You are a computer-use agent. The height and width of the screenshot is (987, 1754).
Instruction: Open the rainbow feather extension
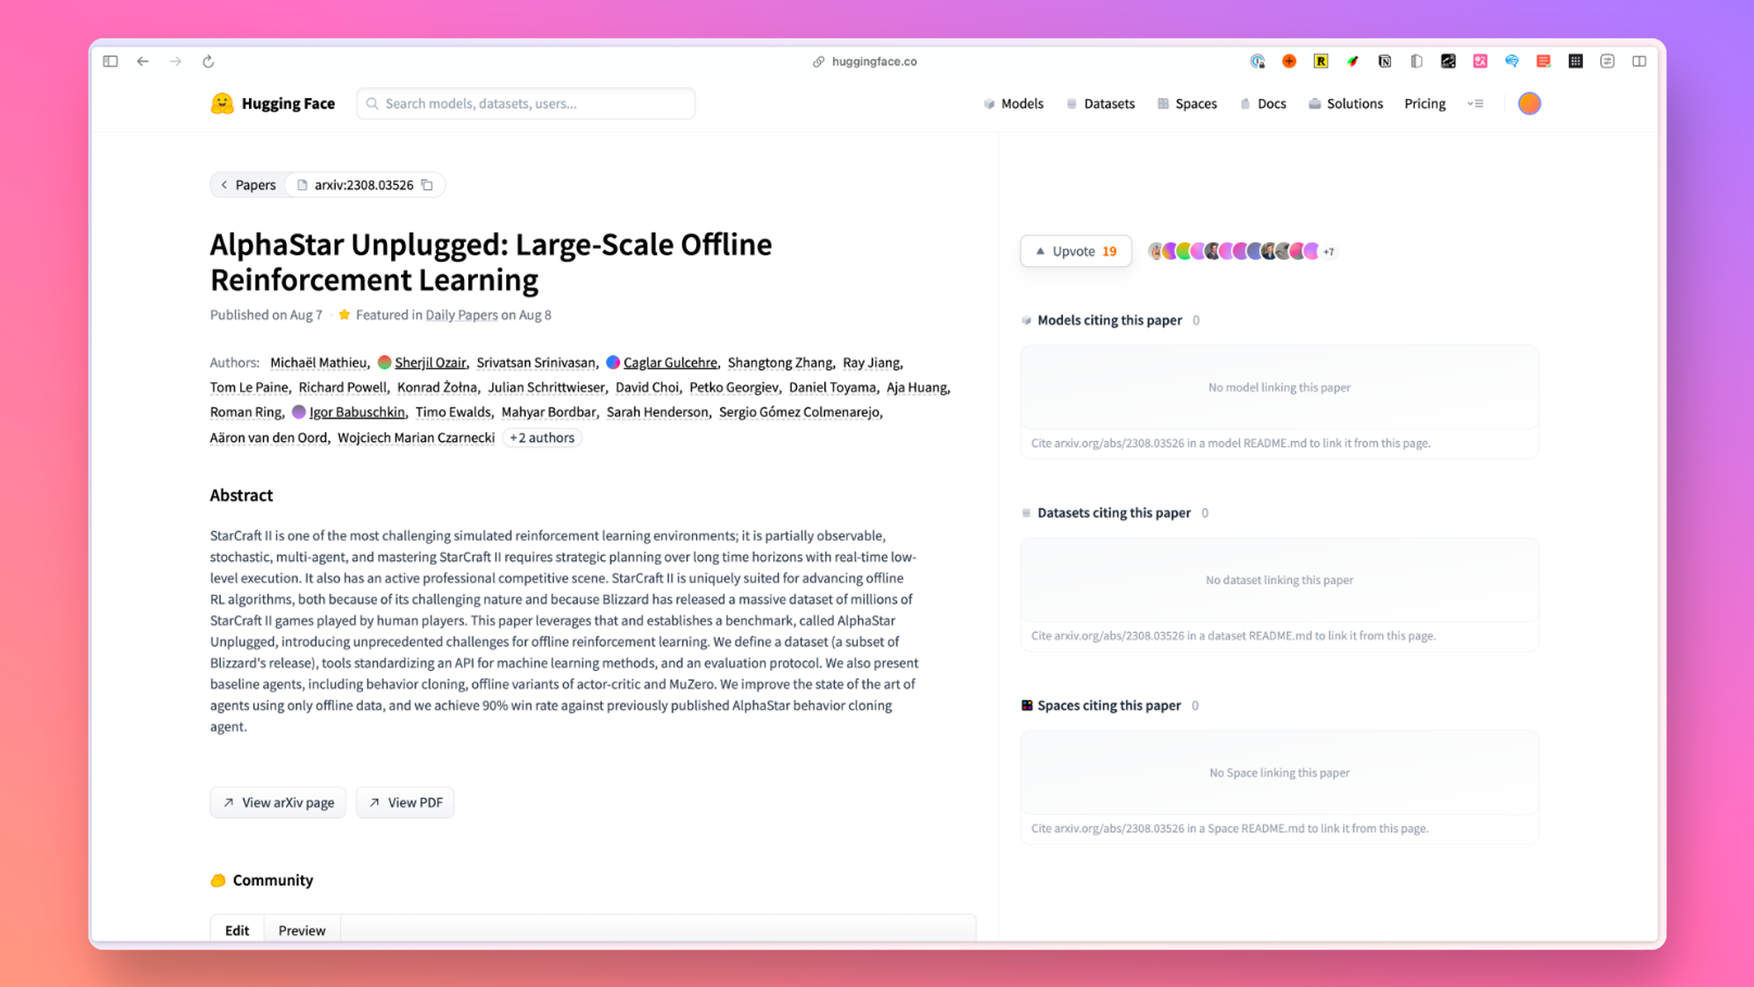pos(1353,61)
